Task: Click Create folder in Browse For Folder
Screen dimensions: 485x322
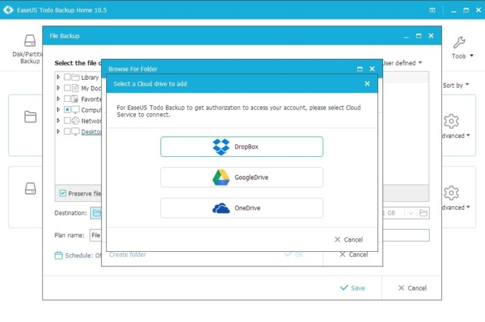Action: click(128, 254)
